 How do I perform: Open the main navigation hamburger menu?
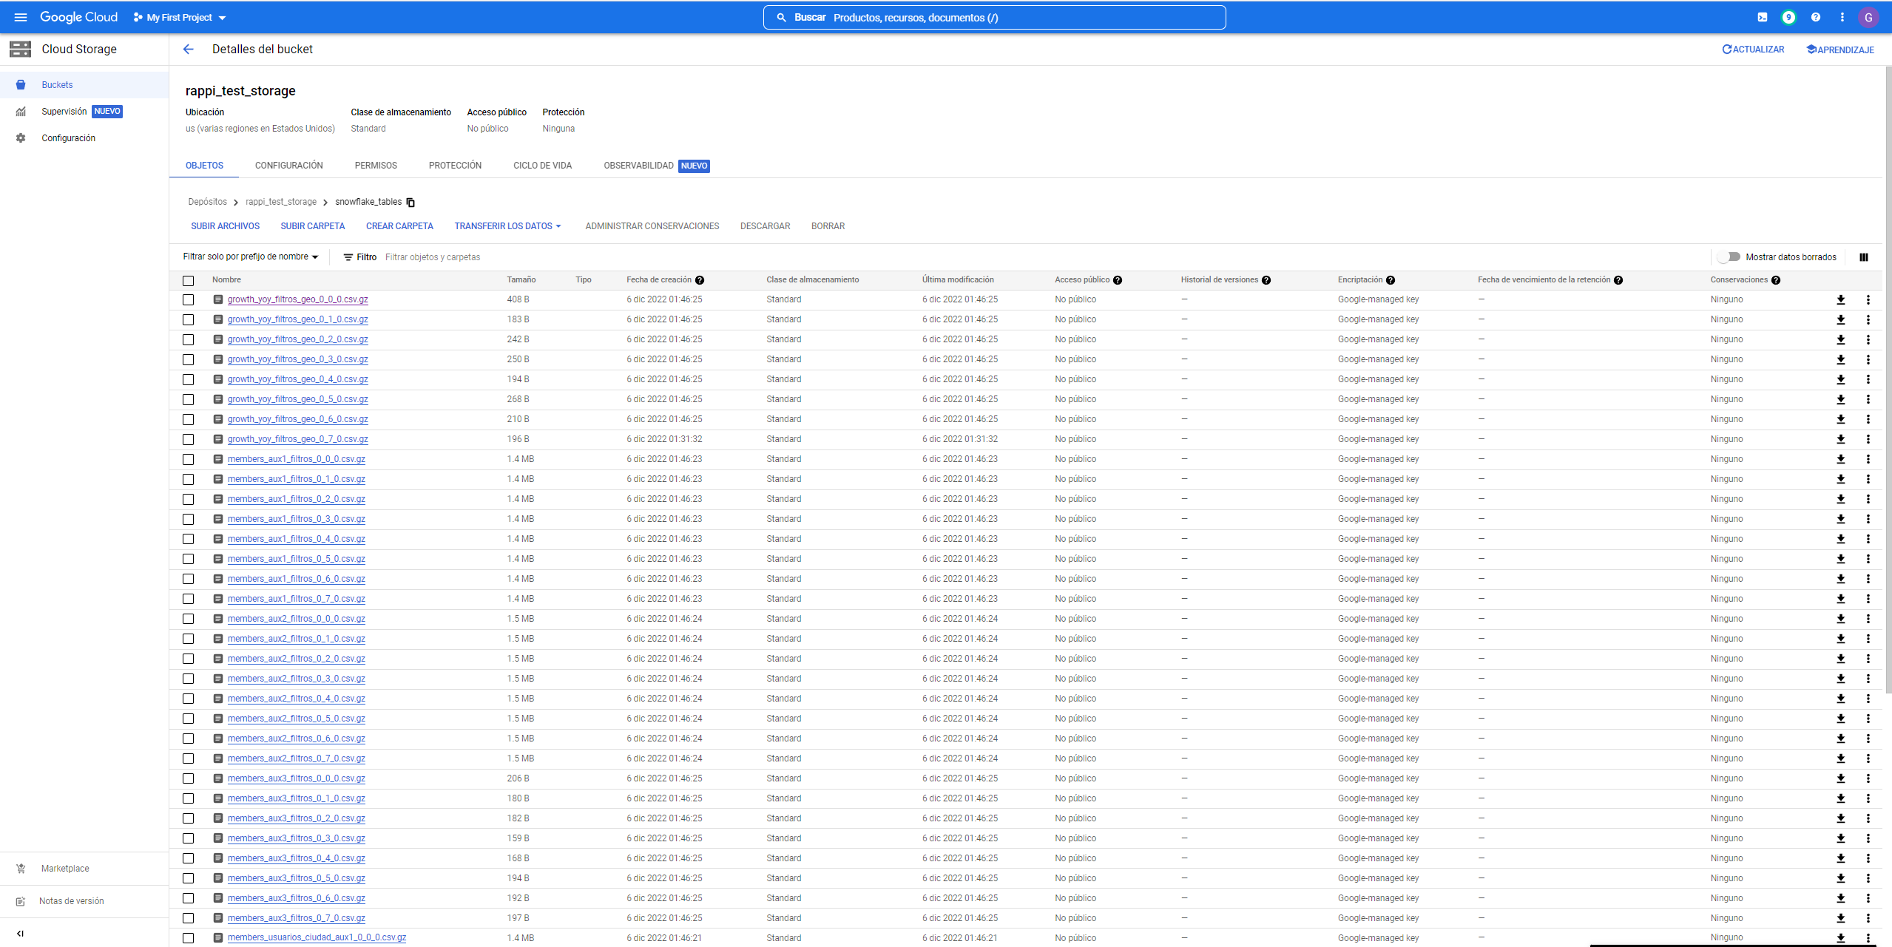pos(20,17)
